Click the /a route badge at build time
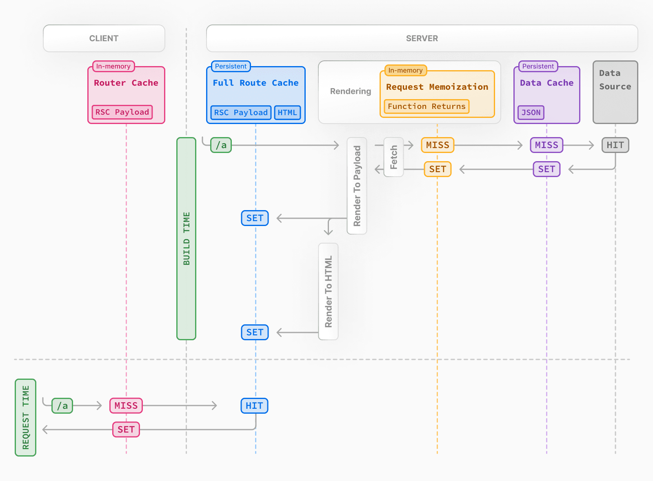 (x=220, y=144)
